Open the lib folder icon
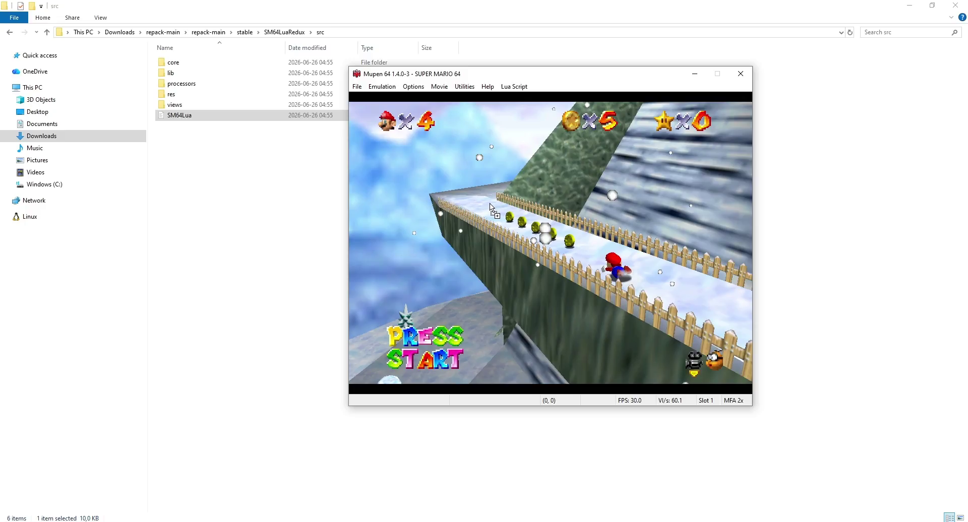 coord(161,73)
